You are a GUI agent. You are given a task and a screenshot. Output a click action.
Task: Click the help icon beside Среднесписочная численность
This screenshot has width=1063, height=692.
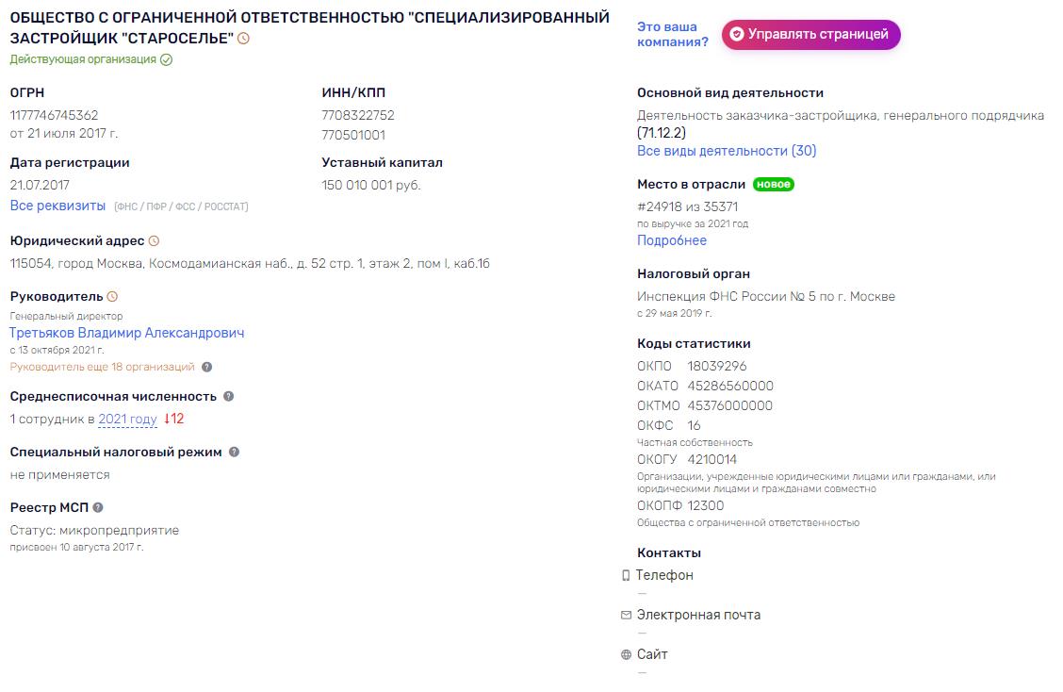[229, 397]
